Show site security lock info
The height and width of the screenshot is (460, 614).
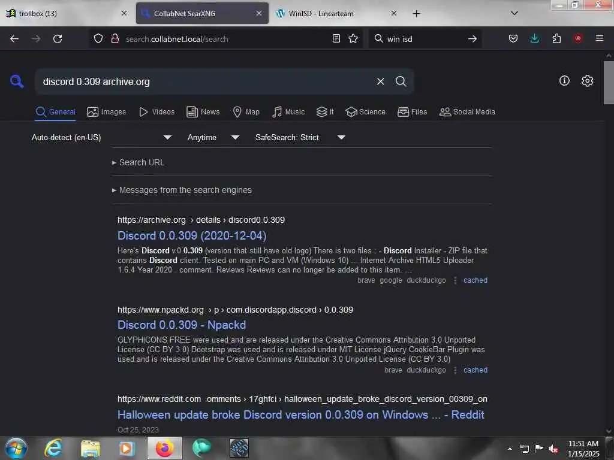coord(115,38)
